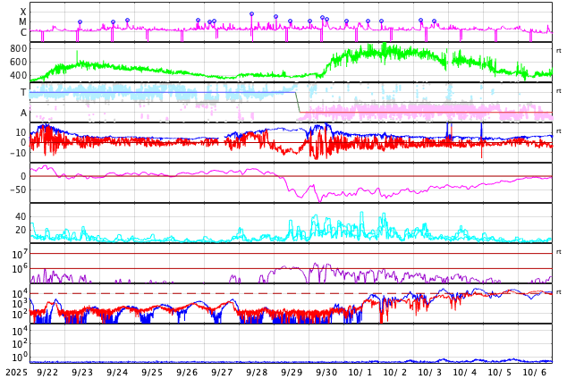Image resolution: width=567 pixels, height=379 pixels.
Task: Click the C flare class label
Action: pyautogui.click(x=23, y=32)
